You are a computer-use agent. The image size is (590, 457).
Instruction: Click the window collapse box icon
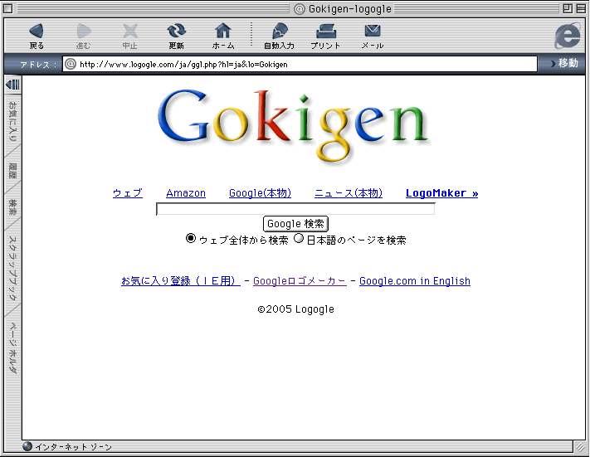581,8
